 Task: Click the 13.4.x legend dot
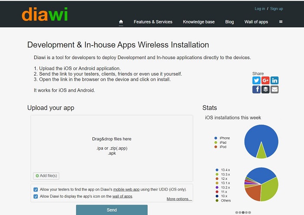[x=217, y=170]
